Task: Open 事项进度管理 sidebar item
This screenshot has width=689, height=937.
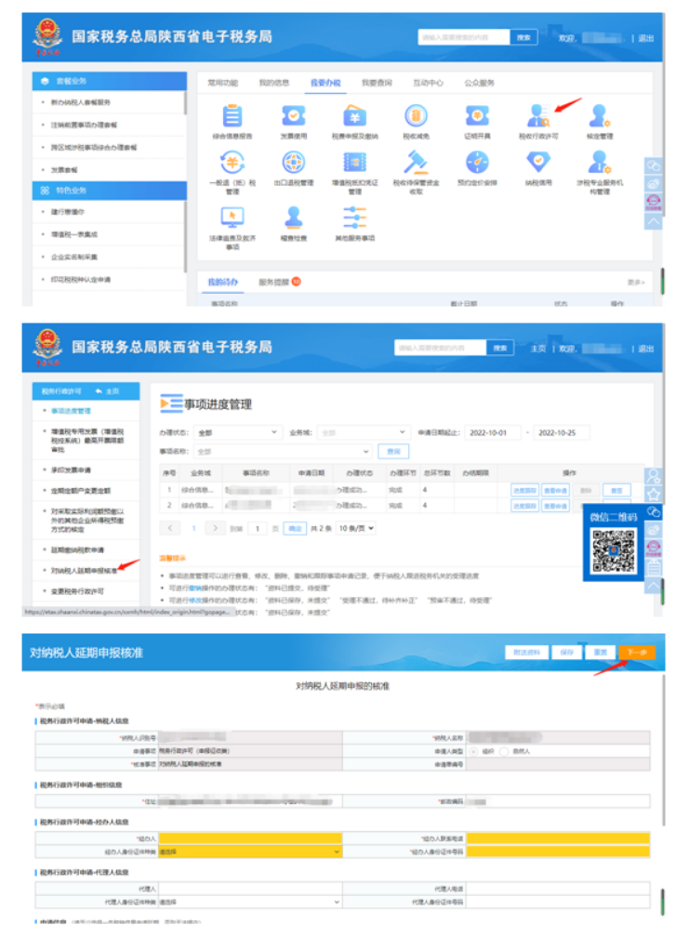Action: pos(71,411)
